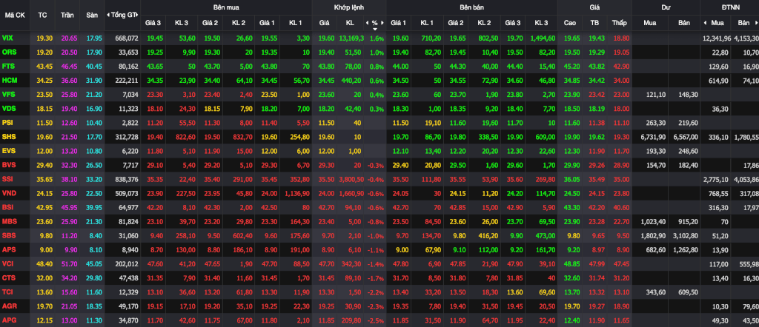Image resolution: width=759 pixels, height=327 pixels.
Task: Open VDS stock symbol
Action: point(8,109)
